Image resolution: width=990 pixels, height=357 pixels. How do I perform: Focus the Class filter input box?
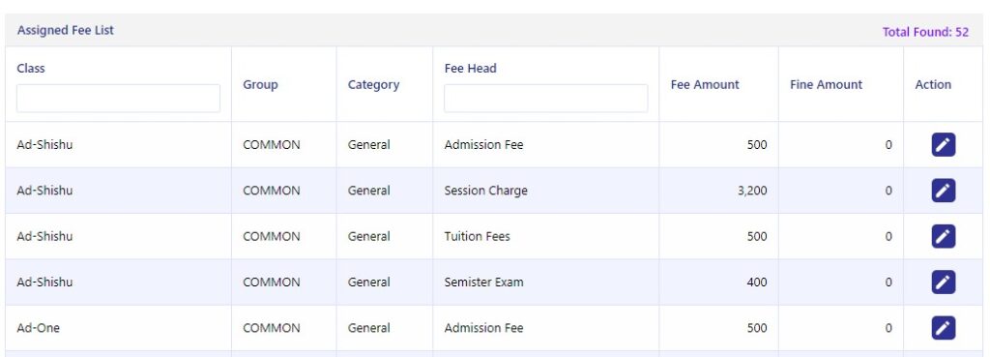118,99
